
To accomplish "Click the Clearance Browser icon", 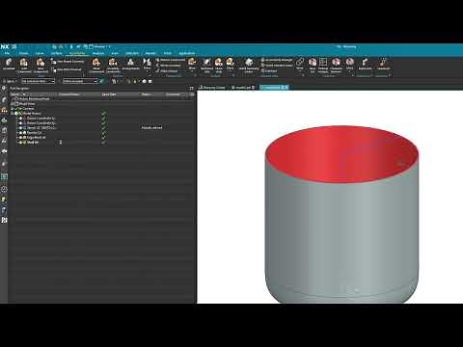I will point(336,65).
